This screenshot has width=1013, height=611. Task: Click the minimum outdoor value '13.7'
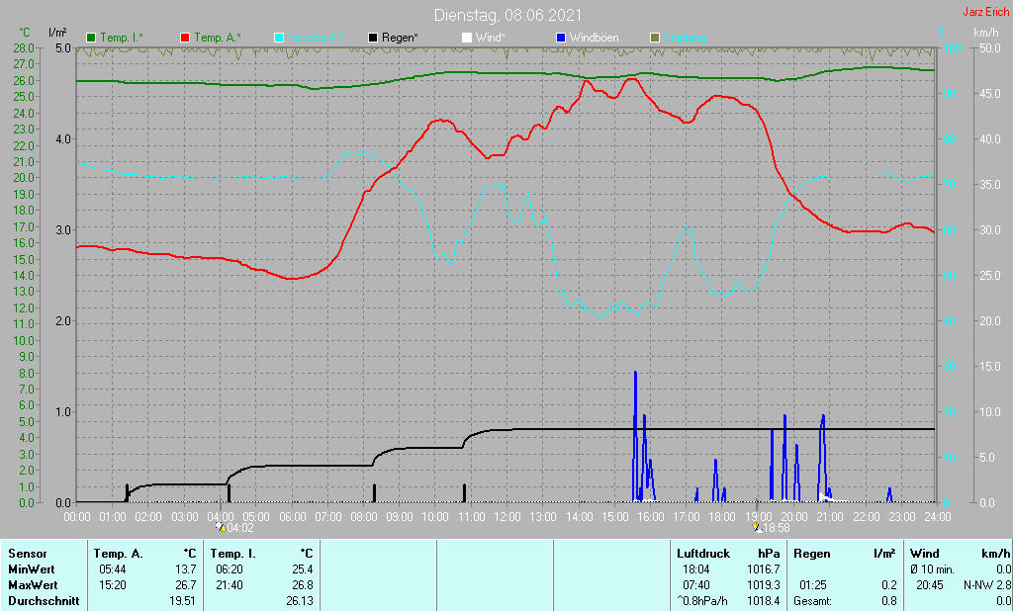point(185,569)
